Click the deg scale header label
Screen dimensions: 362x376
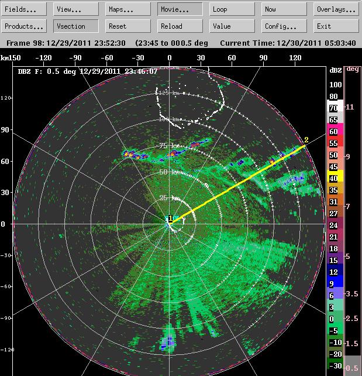click(x=353, y=69)
